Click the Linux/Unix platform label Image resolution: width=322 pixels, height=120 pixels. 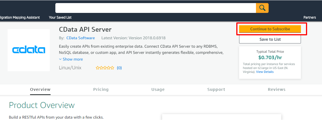point(70,68)
